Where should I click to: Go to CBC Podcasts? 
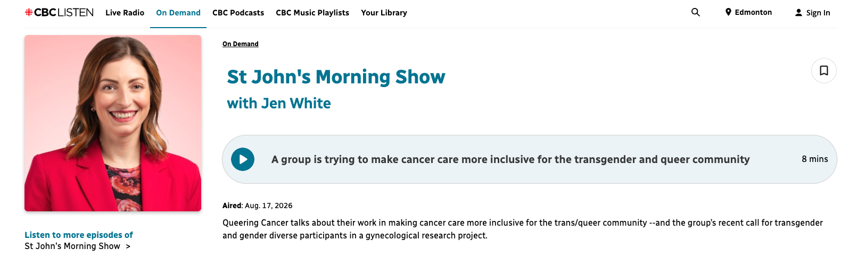tap(238, 13)
